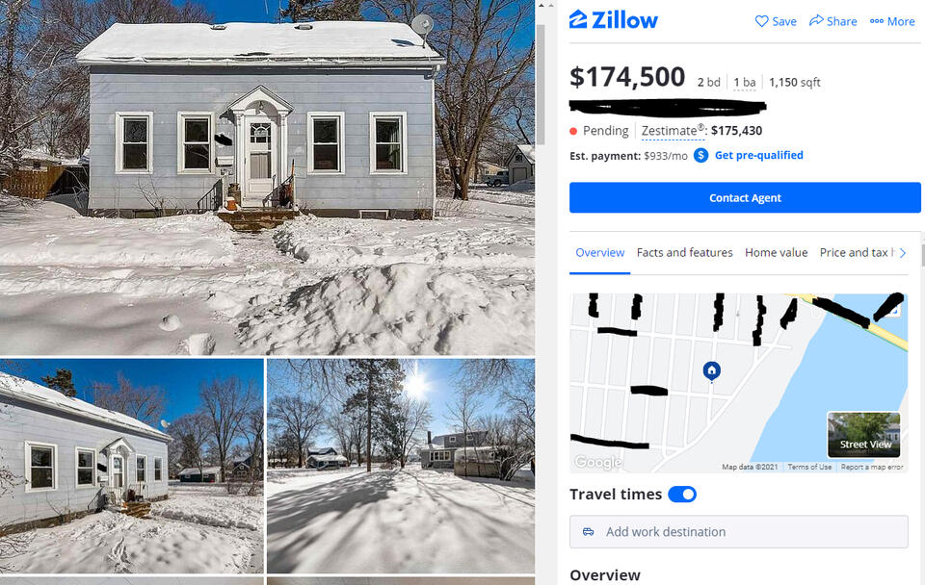
Task: Click the photo gallery scrollbar
Action: point(541,84)
